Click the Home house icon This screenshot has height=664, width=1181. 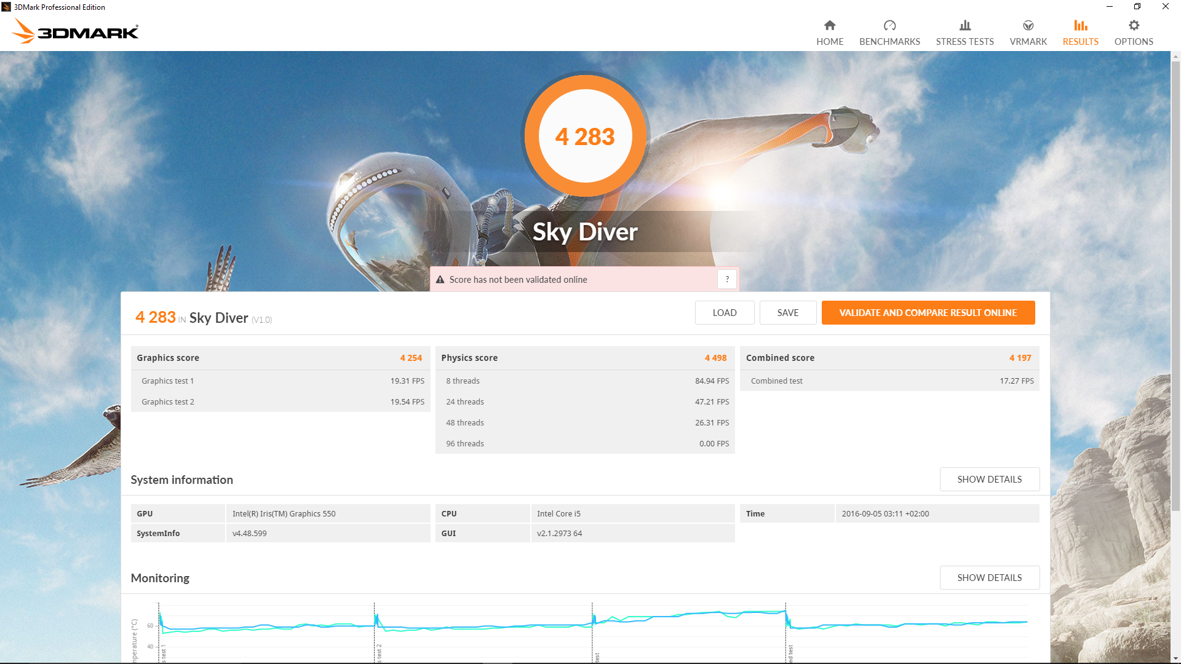click(x=830, y=25)
